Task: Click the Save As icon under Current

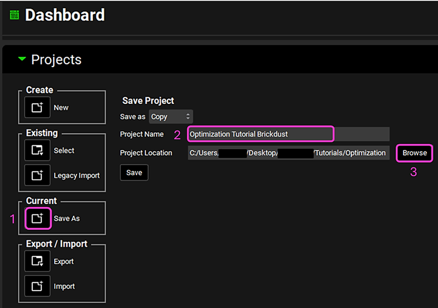Action: click(37, 219)
